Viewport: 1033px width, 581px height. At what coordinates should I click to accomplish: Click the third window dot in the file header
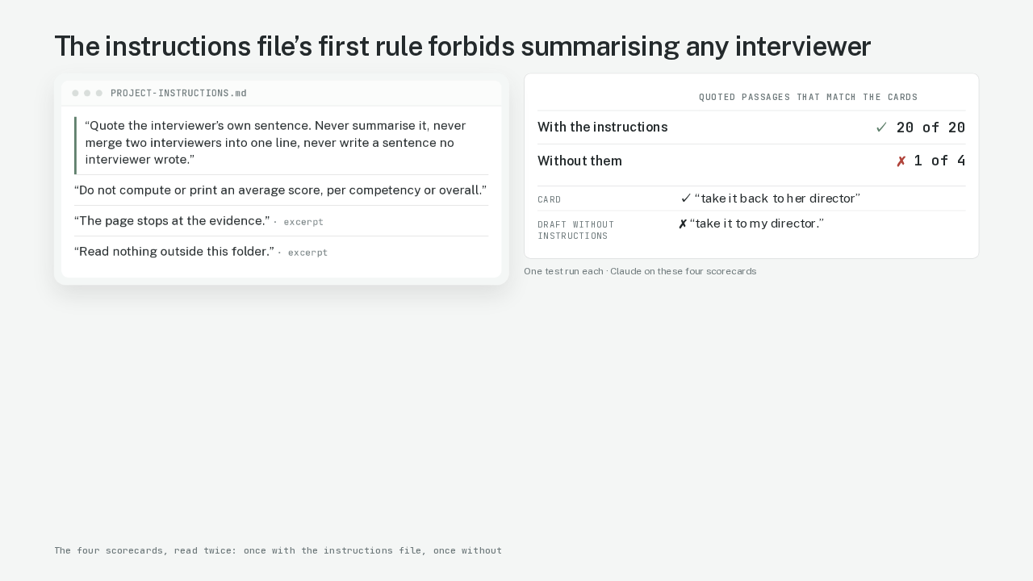99,94
